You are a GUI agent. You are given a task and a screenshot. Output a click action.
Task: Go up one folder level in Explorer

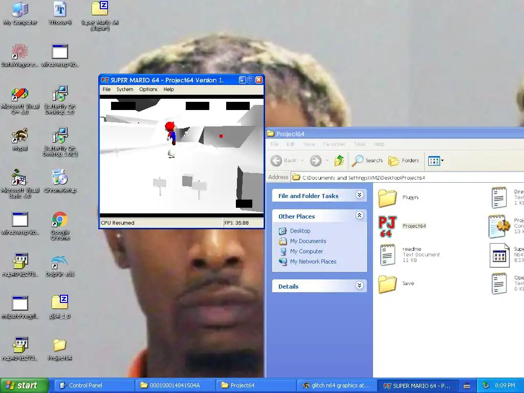339,161
